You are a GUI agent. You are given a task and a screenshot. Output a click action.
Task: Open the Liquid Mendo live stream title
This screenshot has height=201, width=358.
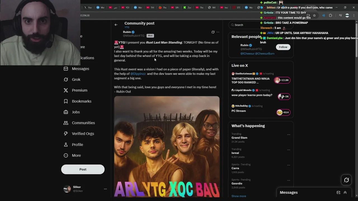click(252, 95)
